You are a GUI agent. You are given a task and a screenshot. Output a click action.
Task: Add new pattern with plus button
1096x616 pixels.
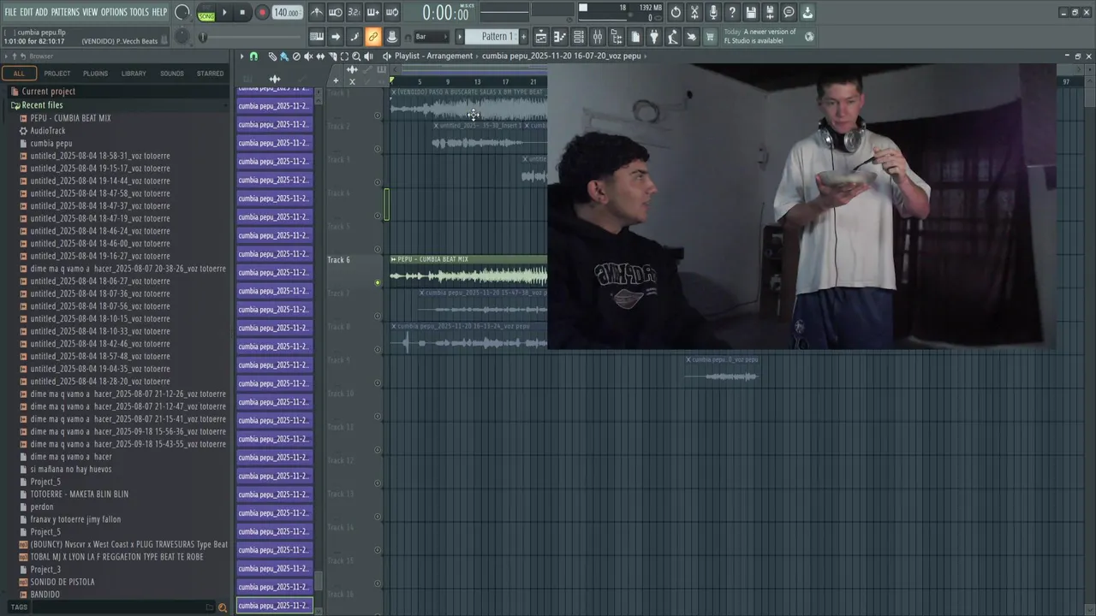click(x=524, y=37)
